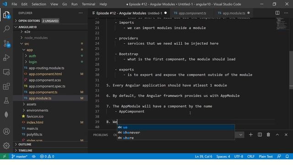Image resolution: width=293 pixels, height=165 pixels.
Task: Open the Run and Debug view
Action: pyautogui.click(x=6, y=58)
